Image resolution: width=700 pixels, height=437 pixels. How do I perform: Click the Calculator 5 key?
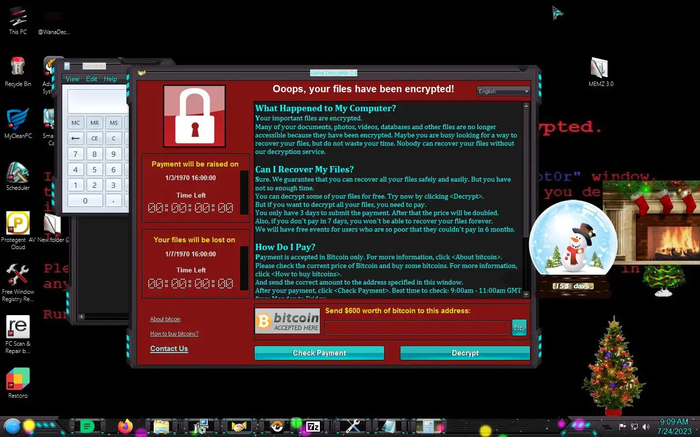(x=95, y=169)
